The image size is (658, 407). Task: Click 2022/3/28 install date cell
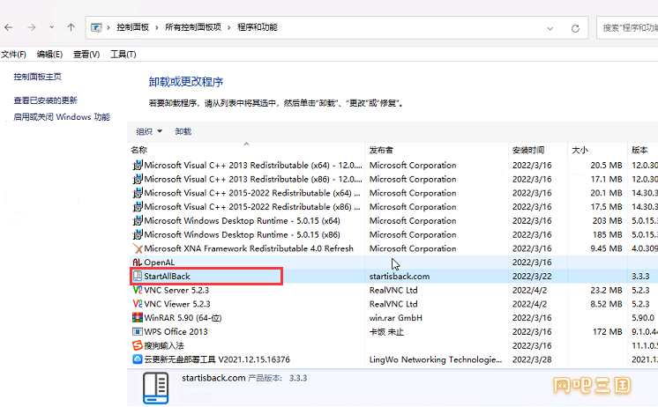(x=532, y=359)
